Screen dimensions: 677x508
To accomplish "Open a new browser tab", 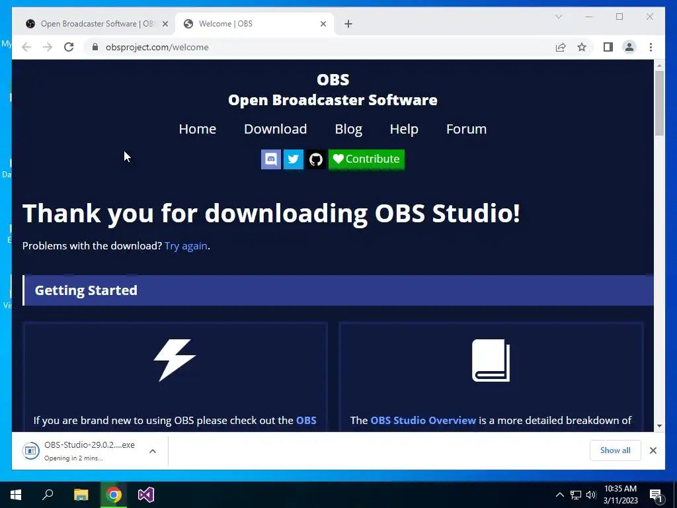I will click(348, 24).
